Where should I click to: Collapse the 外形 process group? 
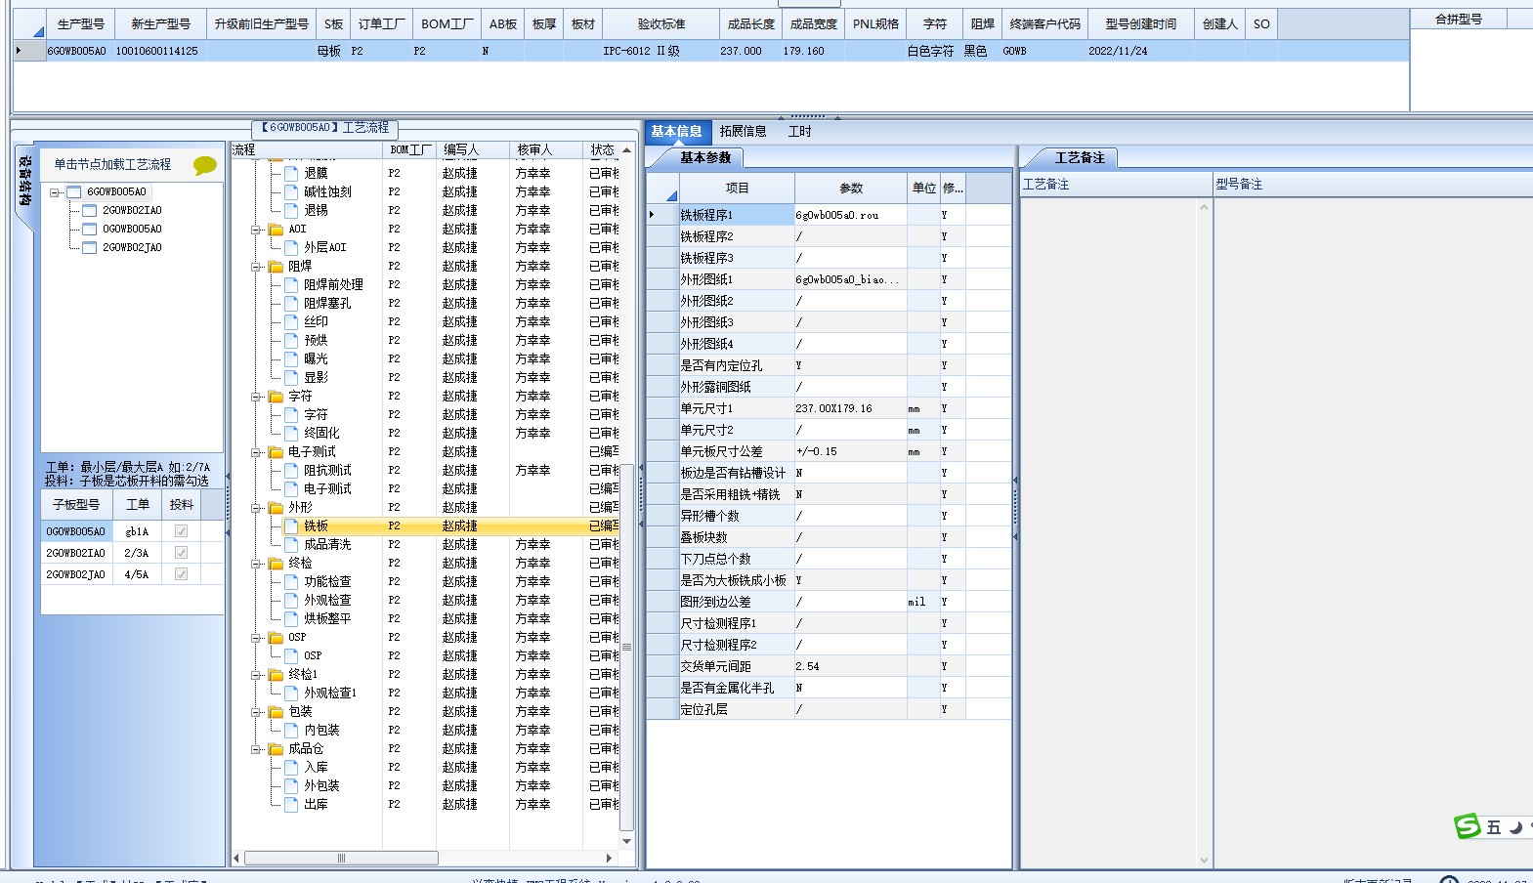[256, 508]
